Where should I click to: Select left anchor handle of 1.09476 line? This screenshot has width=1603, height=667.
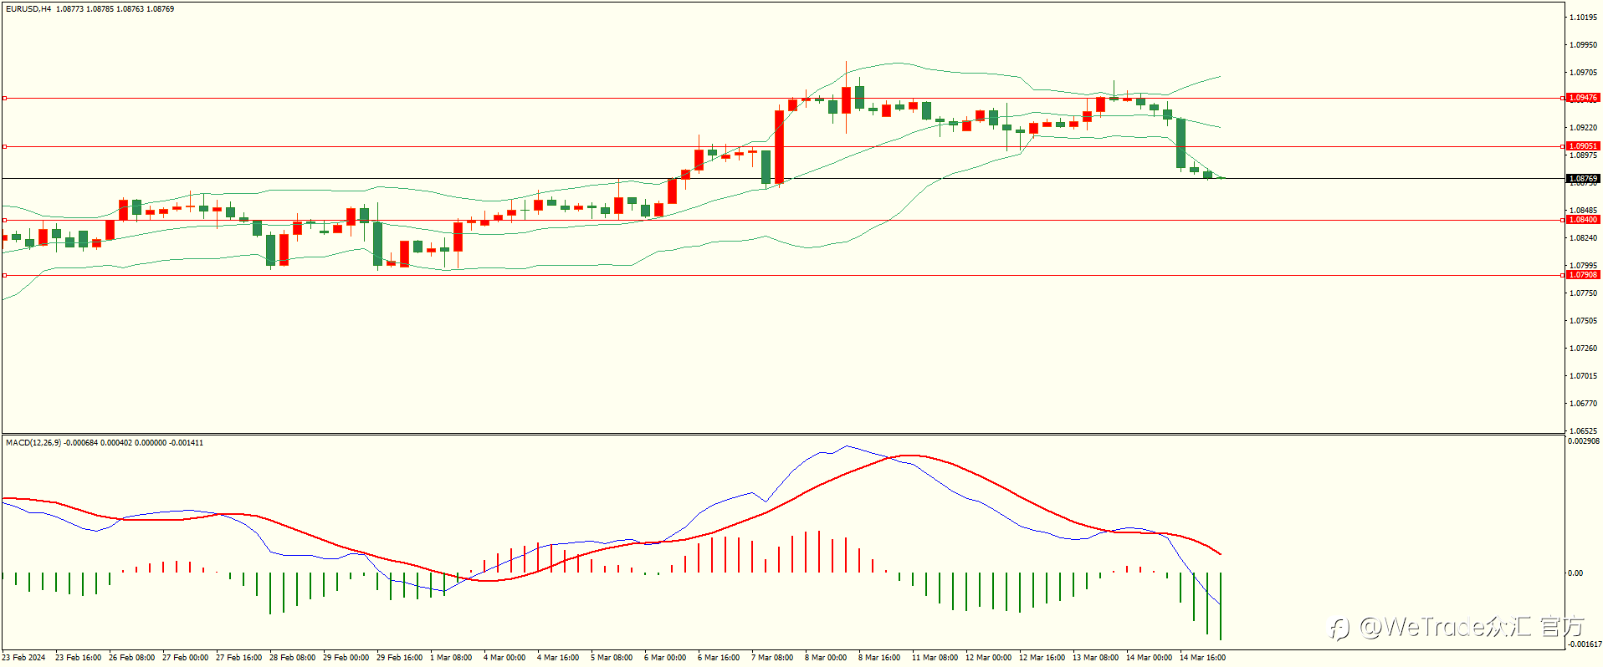(x=4, y=98)
